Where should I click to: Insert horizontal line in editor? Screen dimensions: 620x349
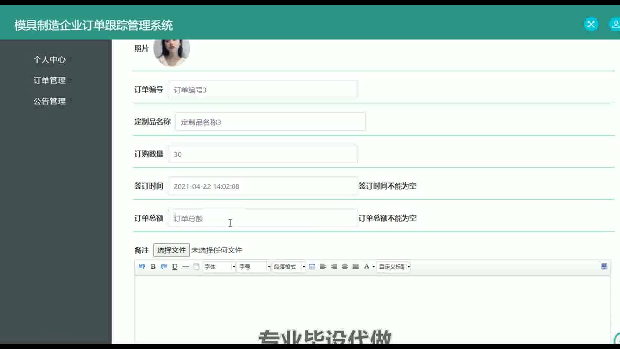point(185,267)
